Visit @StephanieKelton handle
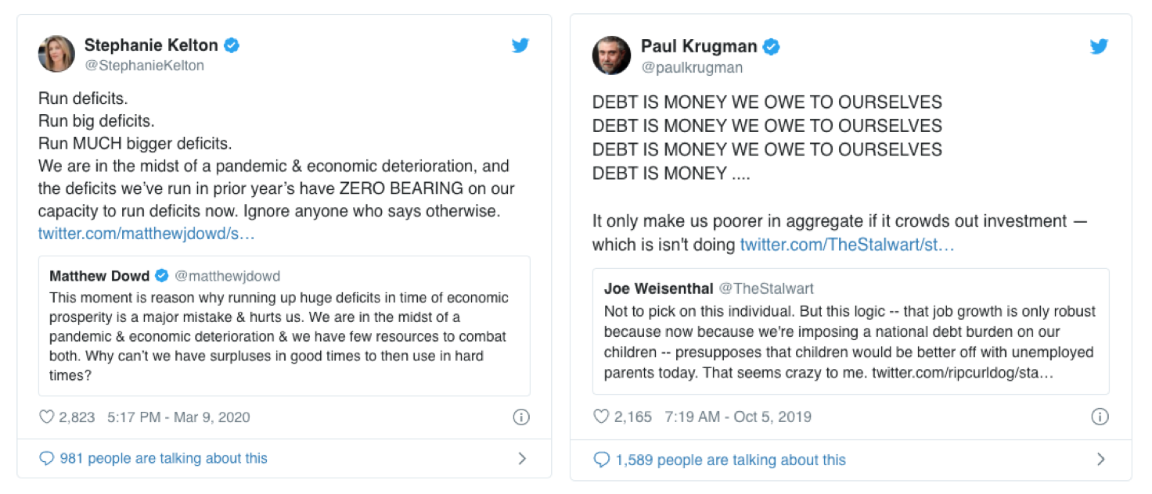Screen dimensions: 1152x494 [x=144, y=66]
